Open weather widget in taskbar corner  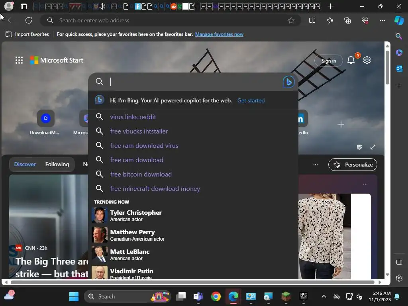click(9, 296)
